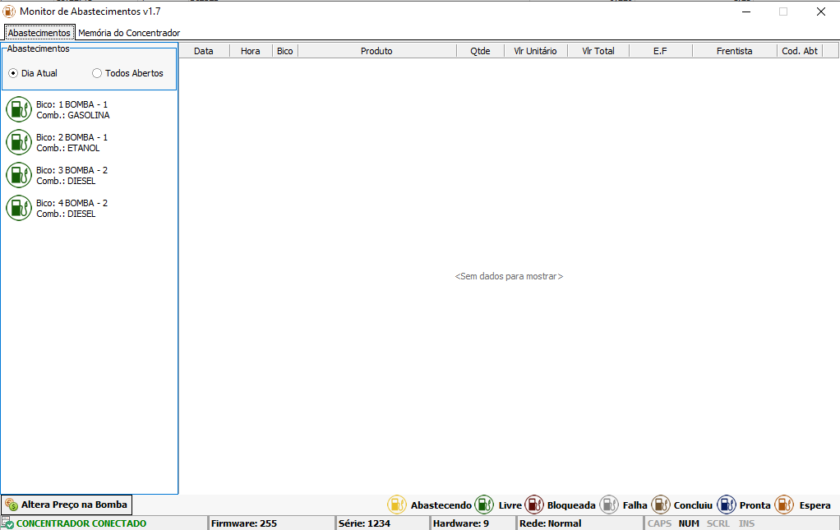The width and height of the screenshot is (840, 530).
Task: Click the Produto column header
Action: coord(376,51)
